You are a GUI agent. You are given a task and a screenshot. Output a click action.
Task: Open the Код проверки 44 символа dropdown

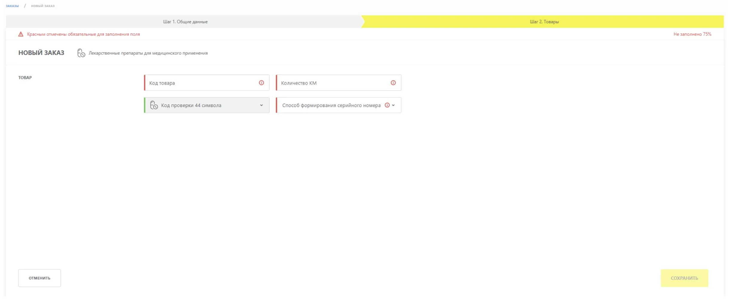207,105
